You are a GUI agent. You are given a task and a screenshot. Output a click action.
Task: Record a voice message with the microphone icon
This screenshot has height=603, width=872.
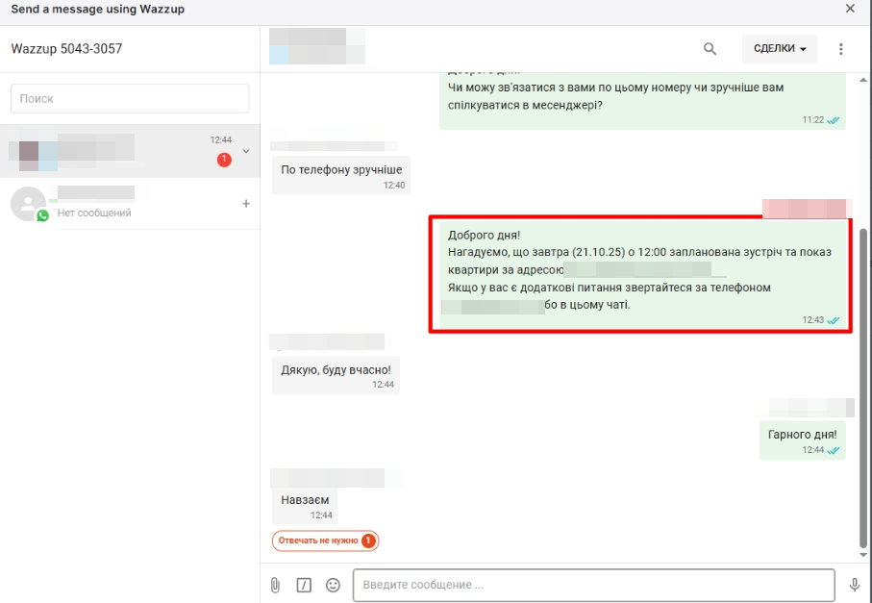[855, 585]
